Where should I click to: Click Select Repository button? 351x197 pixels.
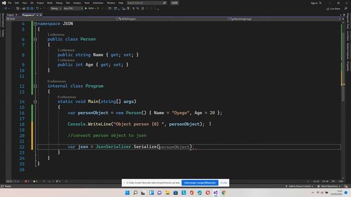click(x=329, y=186)
